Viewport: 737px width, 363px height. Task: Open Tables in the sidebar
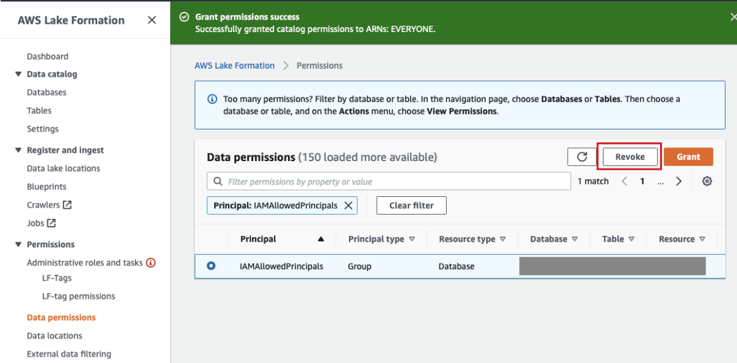pos(39,111)
